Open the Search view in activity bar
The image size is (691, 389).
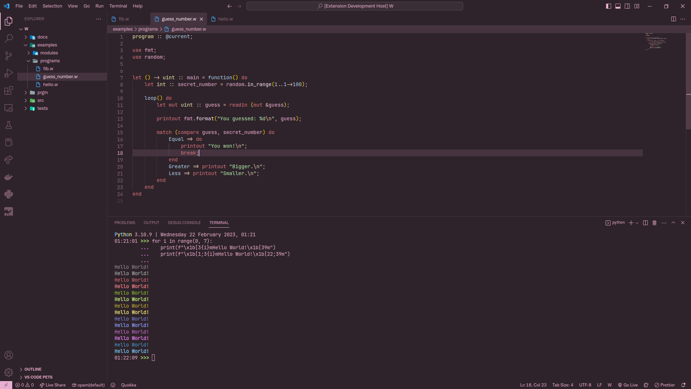click(x=9, y=38)
